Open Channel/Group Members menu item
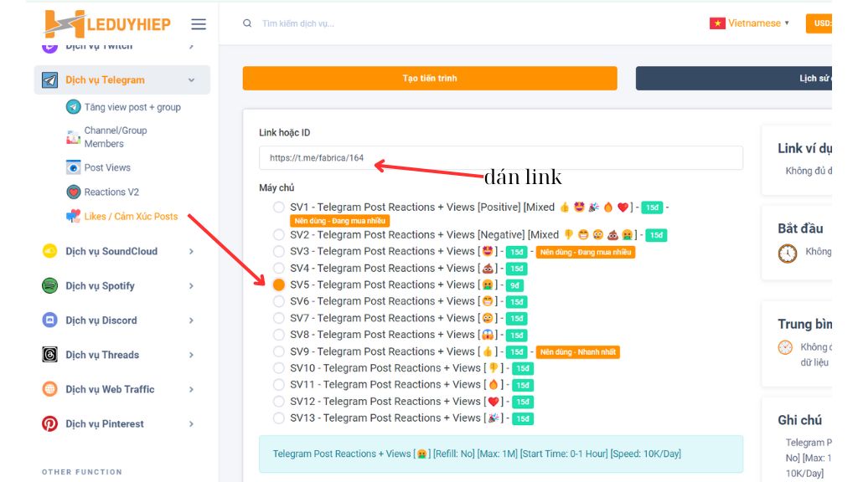 [x=116, y=137]
